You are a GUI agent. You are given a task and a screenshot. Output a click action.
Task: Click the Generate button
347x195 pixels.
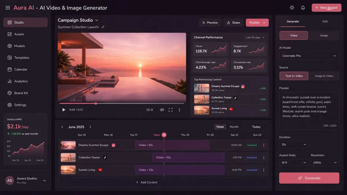coord(309,178)
